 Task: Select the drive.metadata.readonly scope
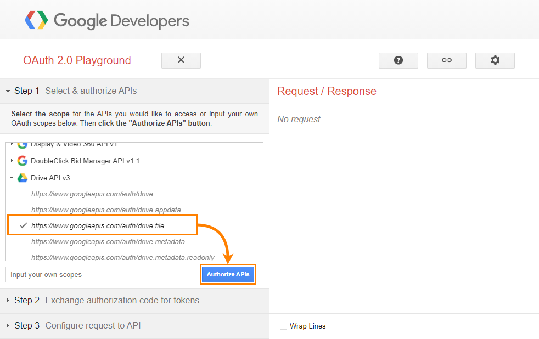[x=122, y=257]
